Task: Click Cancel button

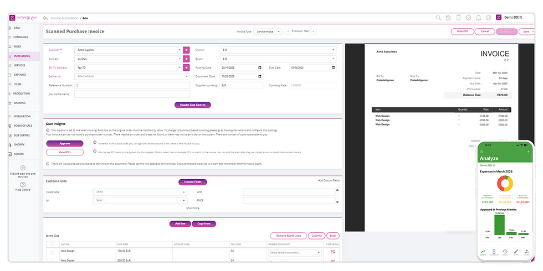Action: tap(485, 32)
